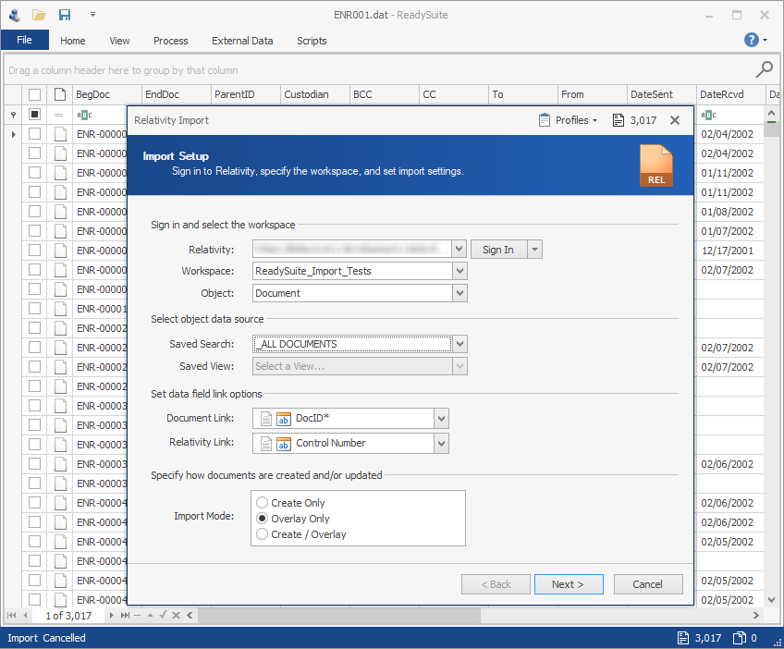
Task: Click the DateRcvd filter ABC icon
Action: coord(708,115)
